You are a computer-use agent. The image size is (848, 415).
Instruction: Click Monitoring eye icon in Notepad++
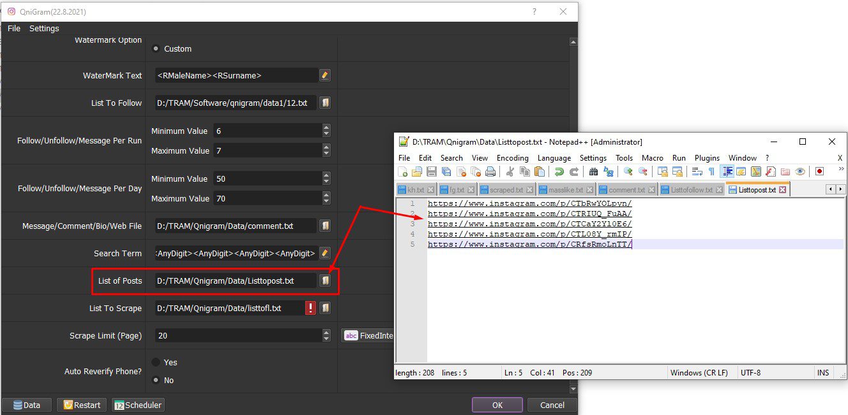pyautogui.click(x=800, y=171)
